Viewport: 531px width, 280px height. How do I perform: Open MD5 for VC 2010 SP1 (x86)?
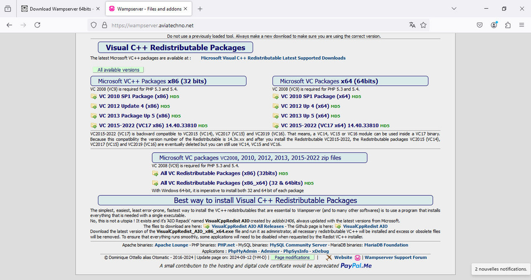(x=174, y=97)
